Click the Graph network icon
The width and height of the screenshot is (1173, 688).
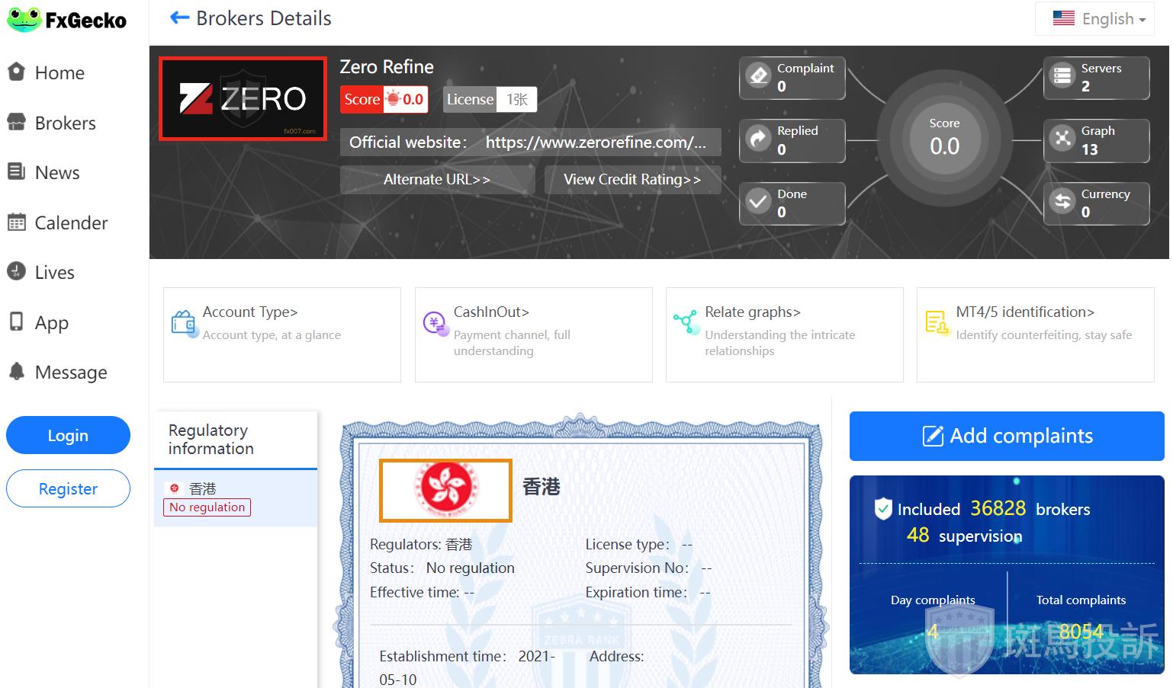coord(1062,139)
